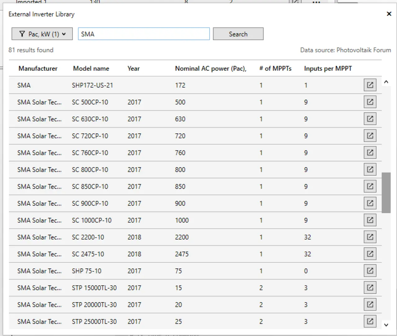Open details icon for SC 1000CP-10 row
Image resolution: width=397 pixels, height=336 pixels.
coord(370,220)
